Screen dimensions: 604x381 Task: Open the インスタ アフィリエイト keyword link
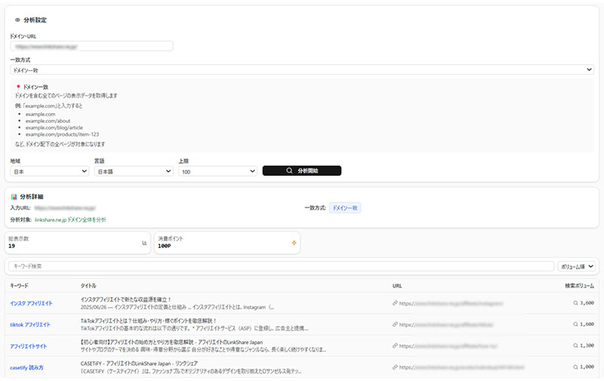pyautogui.click(x=31, y=303)
